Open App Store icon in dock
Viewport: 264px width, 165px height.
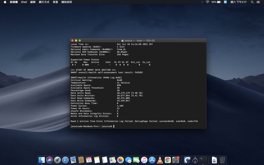152,160
